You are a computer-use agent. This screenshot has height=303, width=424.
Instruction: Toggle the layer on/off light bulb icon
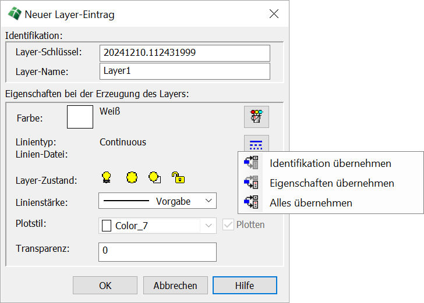coord(107,177)
